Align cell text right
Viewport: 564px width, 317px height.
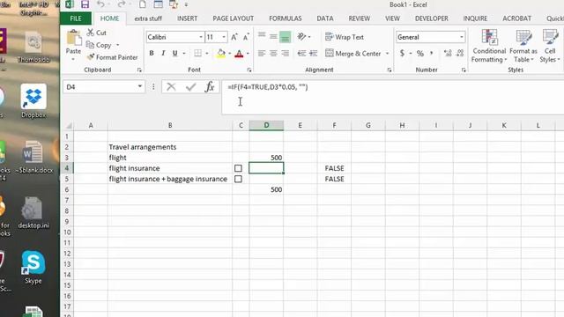286,53
